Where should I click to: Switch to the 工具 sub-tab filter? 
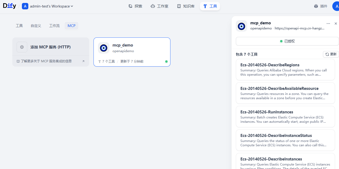click(19, 26)
